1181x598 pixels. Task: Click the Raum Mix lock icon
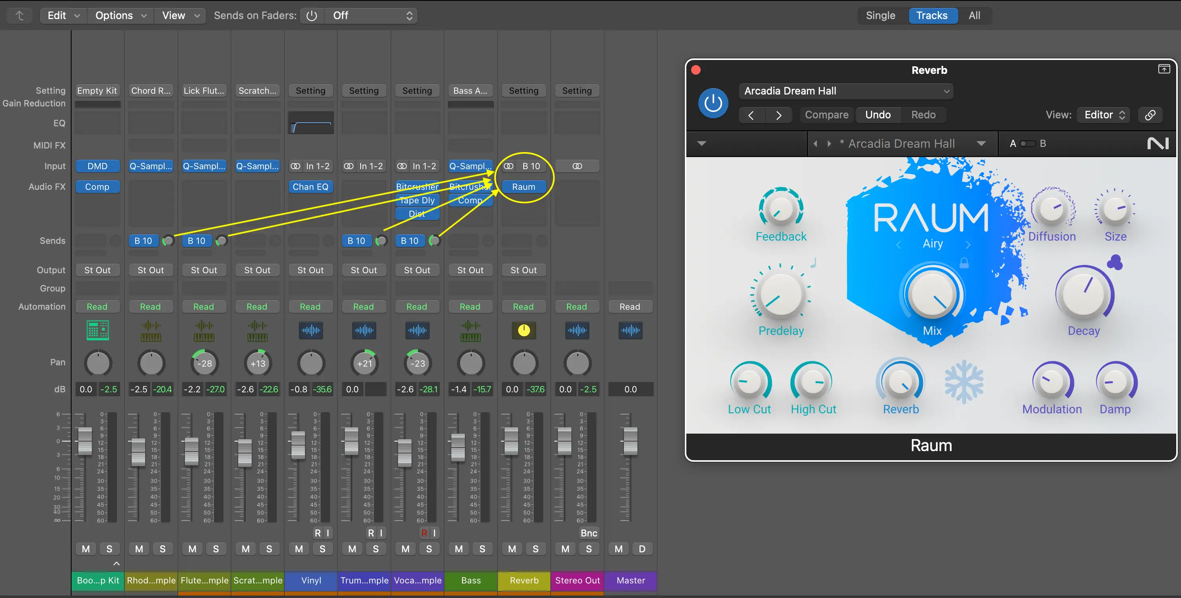[x=964, y=263]
